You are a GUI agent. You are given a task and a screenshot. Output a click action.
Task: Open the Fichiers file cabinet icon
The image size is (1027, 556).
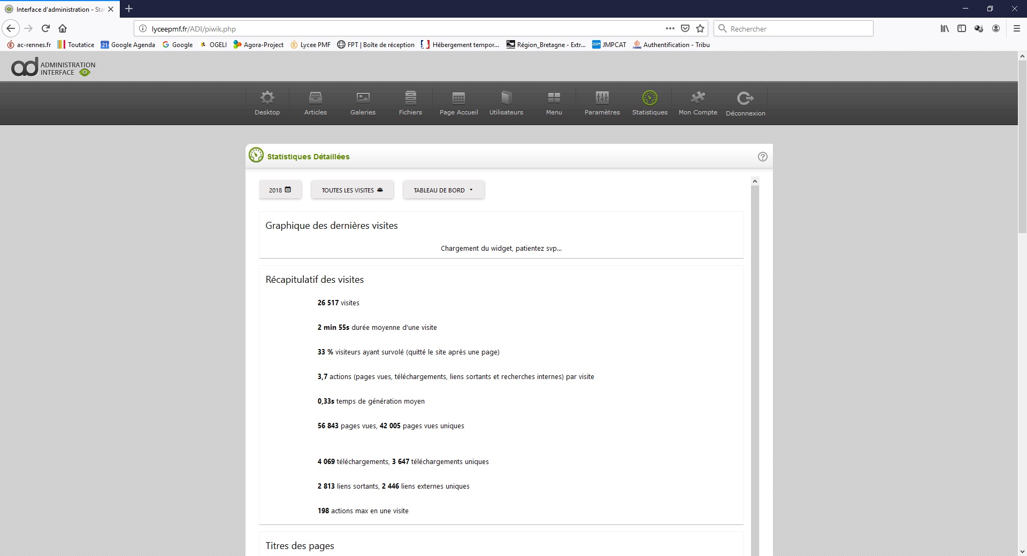(410, 98)
